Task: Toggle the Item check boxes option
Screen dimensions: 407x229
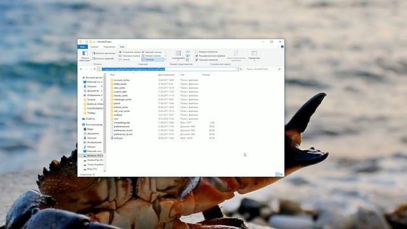Action: click(207, 52)
